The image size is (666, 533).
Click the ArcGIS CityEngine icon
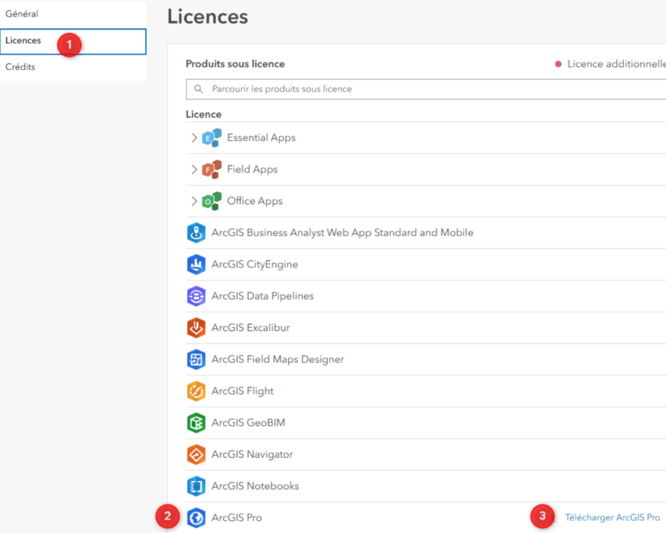coord(196,265)
